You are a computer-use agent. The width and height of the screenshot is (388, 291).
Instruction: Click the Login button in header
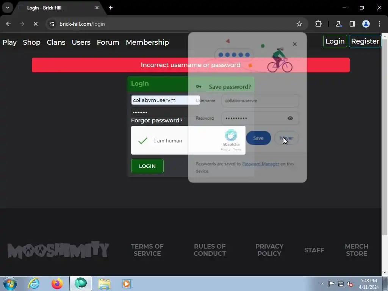coord(335,41)
